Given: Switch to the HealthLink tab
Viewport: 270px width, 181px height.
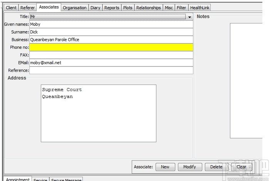Looking at the screenshot, I should click(x=200, y=8).
